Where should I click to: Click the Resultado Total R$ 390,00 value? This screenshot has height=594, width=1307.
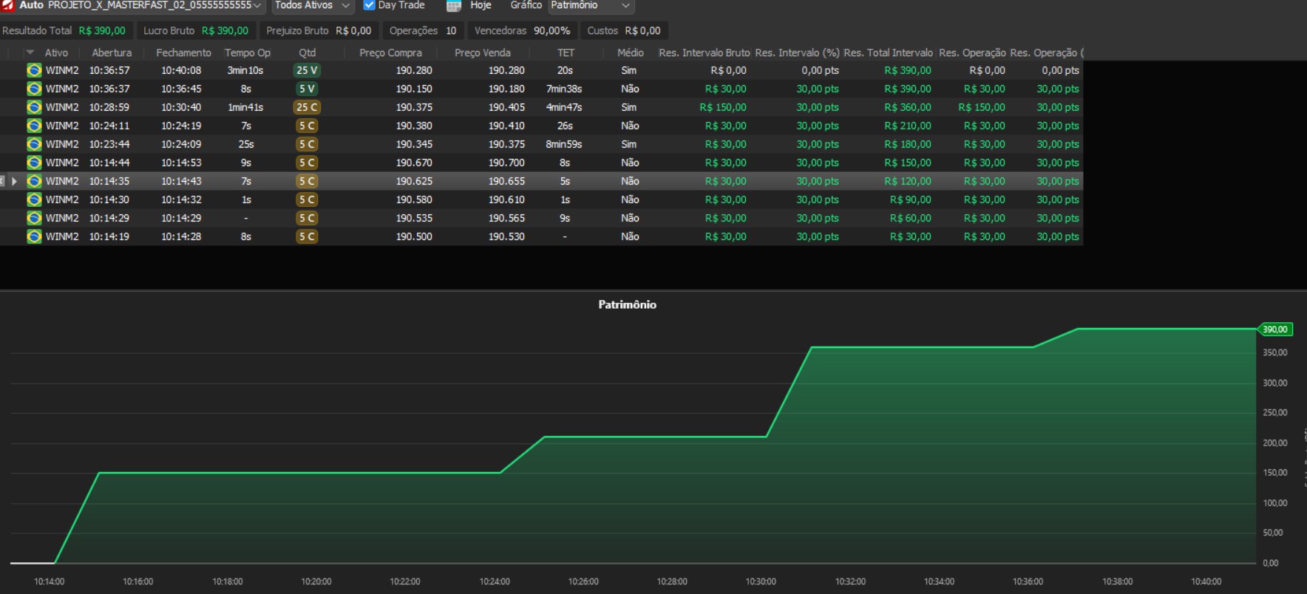click(x=102, y=30)
